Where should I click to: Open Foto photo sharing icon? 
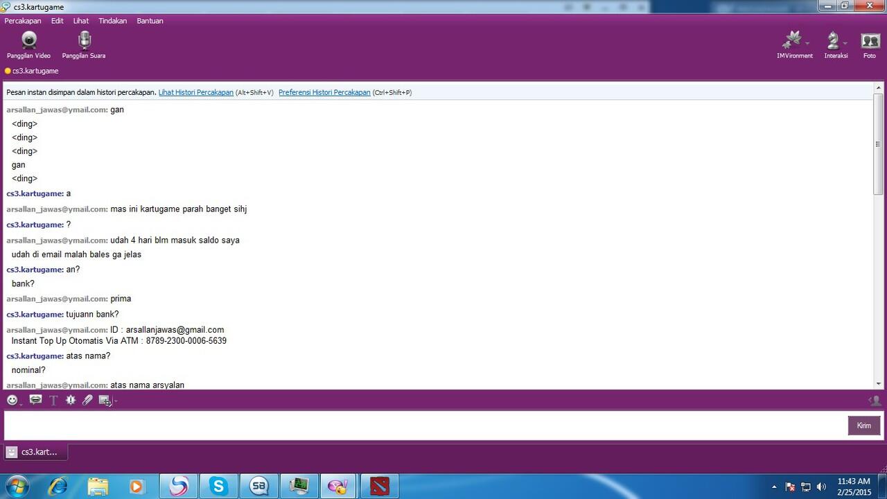870,40
